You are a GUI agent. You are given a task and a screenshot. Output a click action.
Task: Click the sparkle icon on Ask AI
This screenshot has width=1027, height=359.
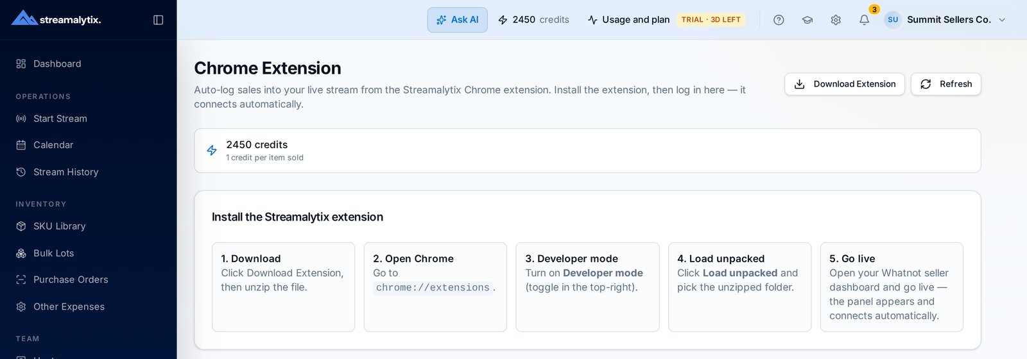(441, 20)
